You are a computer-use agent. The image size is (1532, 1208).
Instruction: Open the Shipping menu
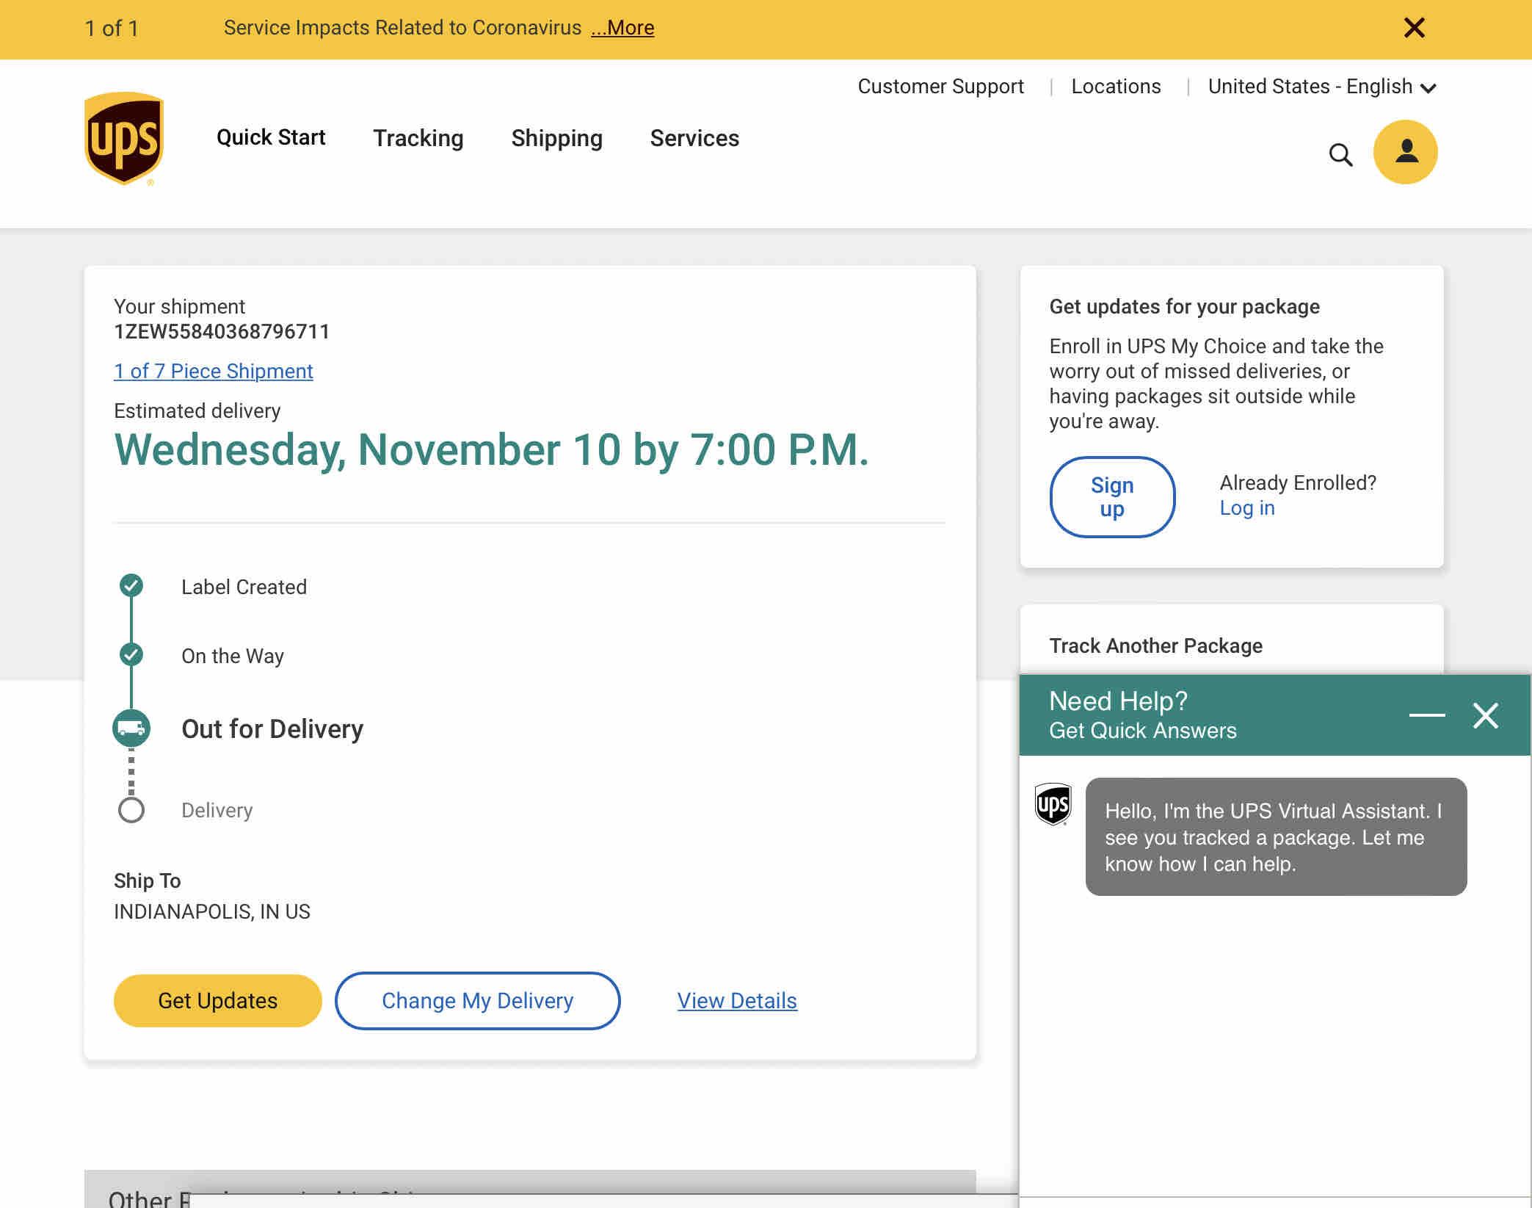(x=556, y=138)
